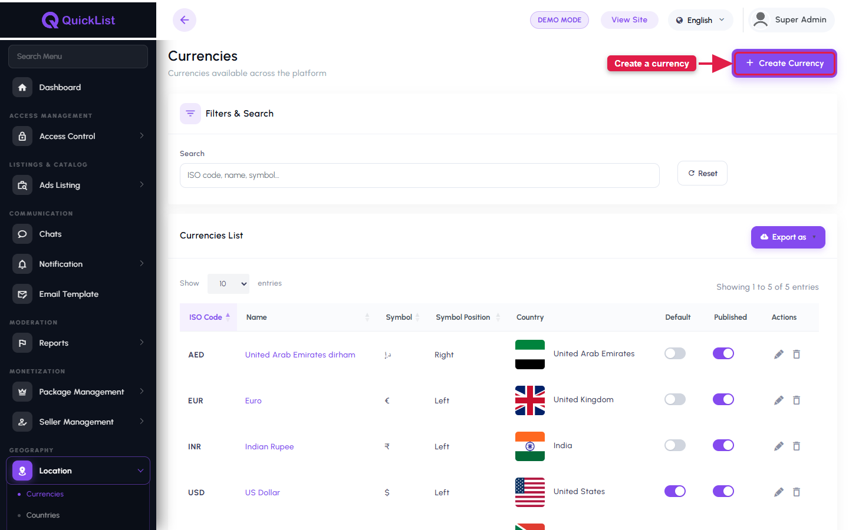The height and width of the screenshot is (530, 849).
Task: Toggle Default switch for AED
Action: (x=675, y=353)
